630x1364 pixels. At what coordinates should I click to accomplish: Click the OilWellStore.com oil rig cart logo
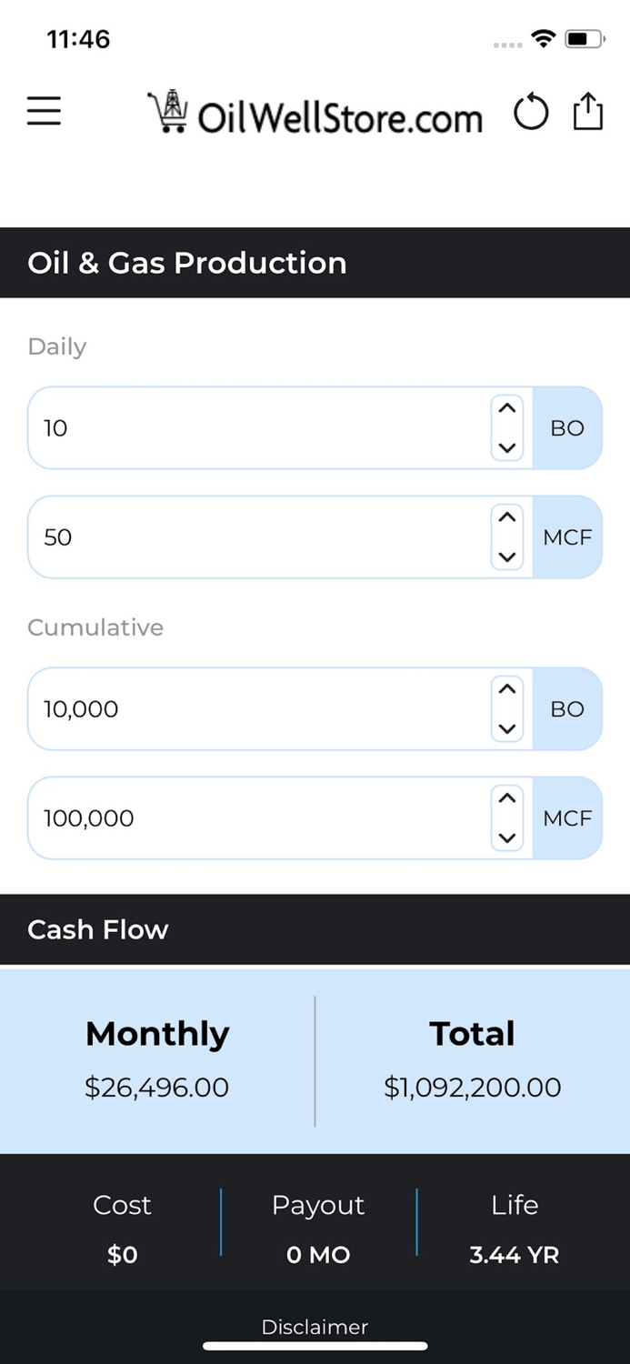171,112
